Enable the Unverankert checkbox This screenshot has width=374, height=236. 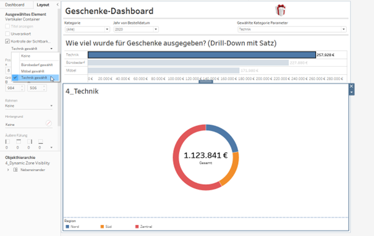7,33
